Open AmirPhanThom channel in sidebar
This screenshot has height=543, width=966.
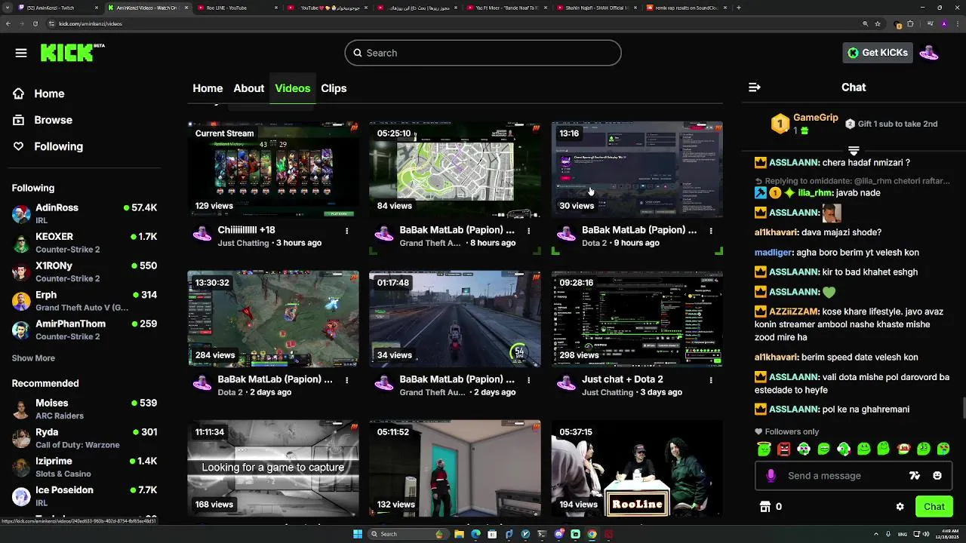point(85,330)
